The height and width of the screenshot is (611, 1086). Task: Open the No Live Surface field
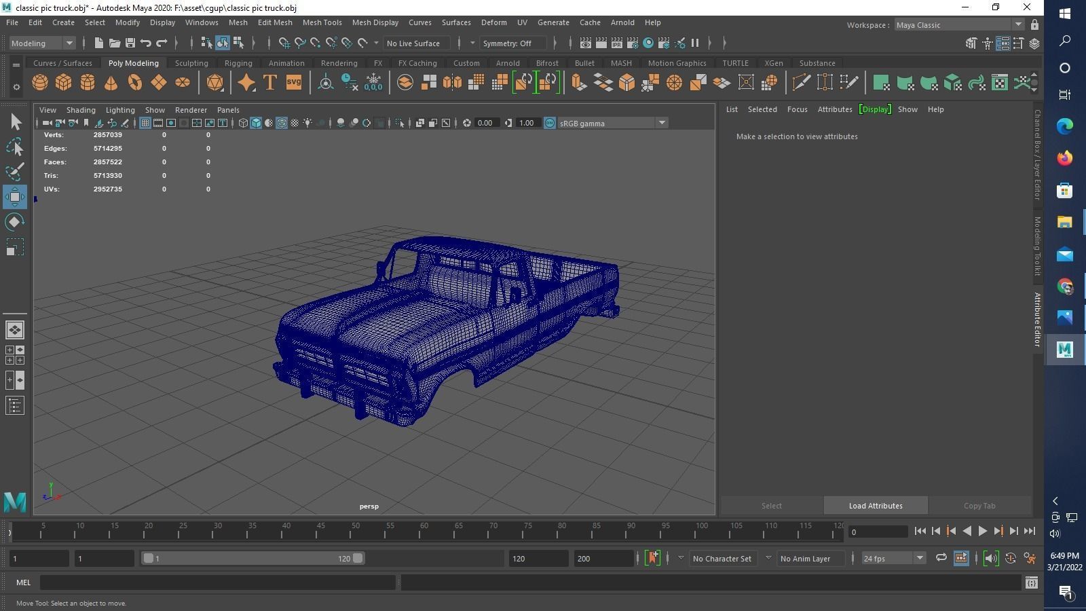[x=418, y=43]
